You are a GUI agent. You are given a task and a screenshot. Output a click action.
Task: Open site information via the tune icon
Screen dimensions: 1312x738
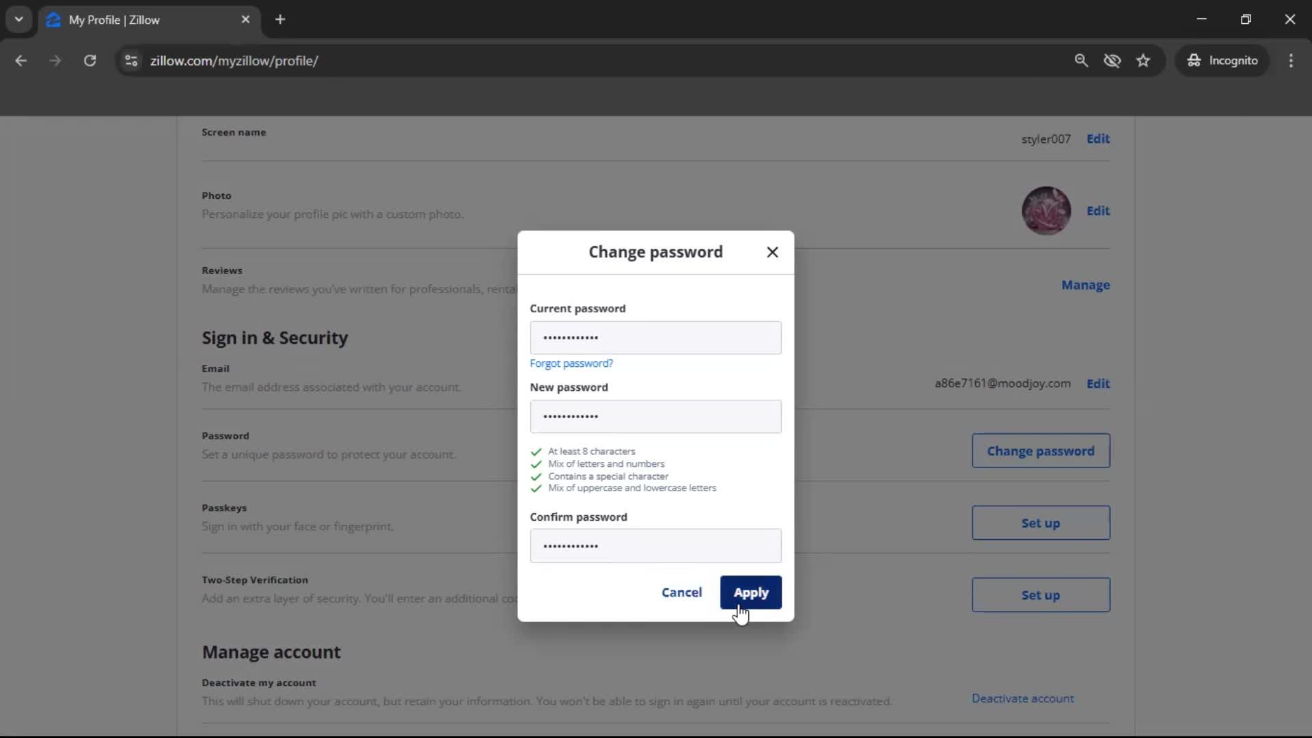coord(131,61)
